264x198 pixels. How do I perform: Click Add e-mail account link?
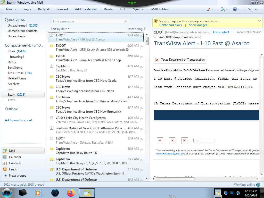[x=18, y=120]
